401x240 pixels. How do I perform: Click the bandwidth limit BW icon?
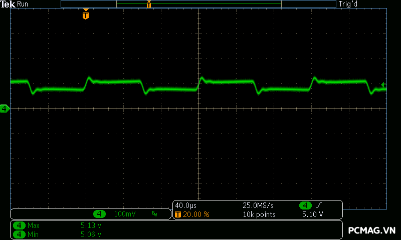pyautogui.click(x=154, y=214)
